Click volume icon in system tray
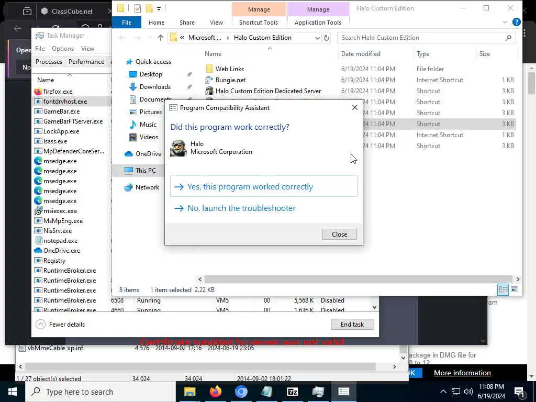Screen dimensions: 536x402 pos(468,392)
